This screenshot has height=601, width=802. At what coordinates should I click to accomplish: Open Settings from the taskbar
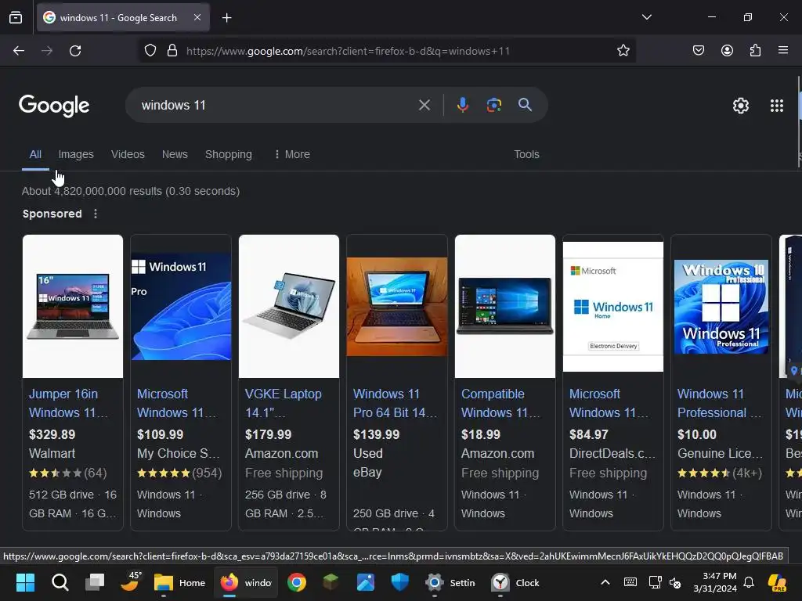(450, 582)
